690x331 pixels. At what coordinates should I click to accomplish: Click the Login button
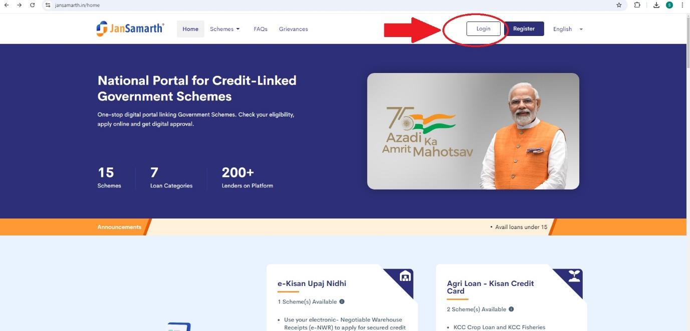tap(484, 28)
